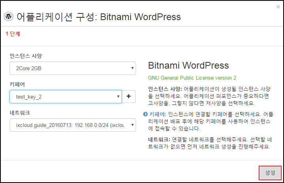Click the 인스턴스 사양 help text paragraph

[x=209, y=96]
